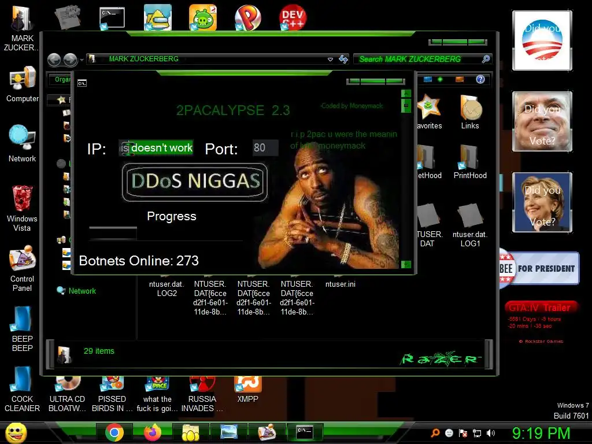Open the papers stack desktop icon
Viewport: 592px width, 444px height.
67,17
